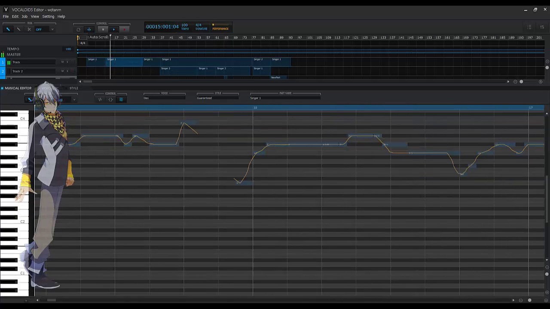Select the MASTER track row

pyautogui.click(x=39, y=55)
